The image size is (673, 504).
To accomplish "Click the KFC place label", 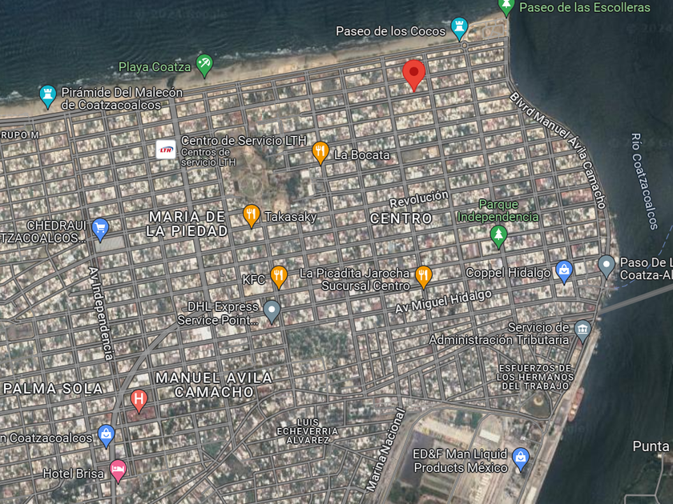I will coord(253,280).
